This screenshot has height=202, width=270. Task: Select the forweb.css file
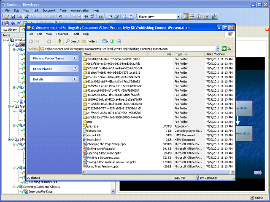click(92, 131)
